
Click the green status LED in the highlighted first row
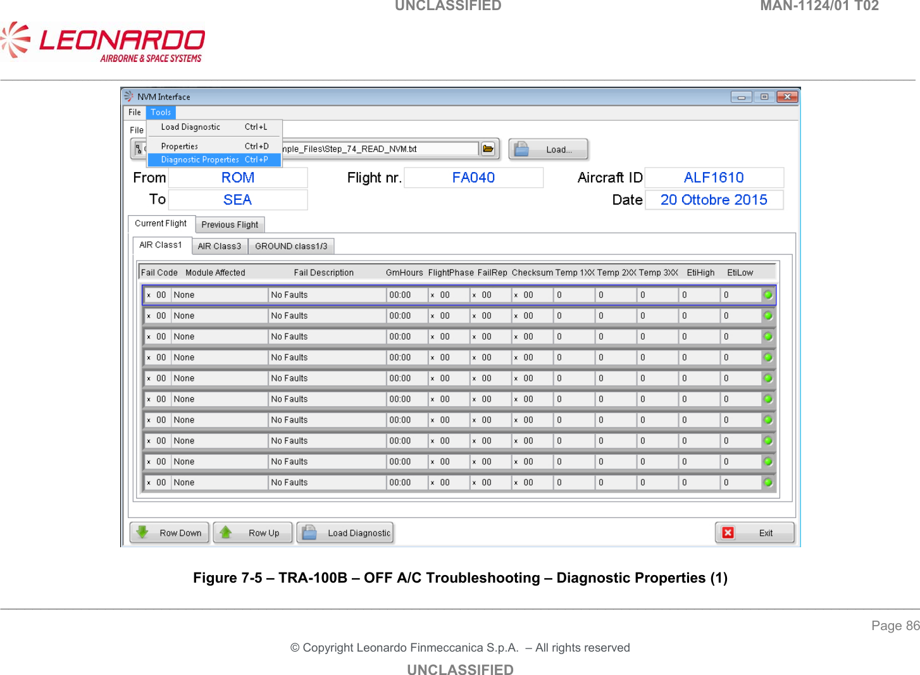pos(768,295)
